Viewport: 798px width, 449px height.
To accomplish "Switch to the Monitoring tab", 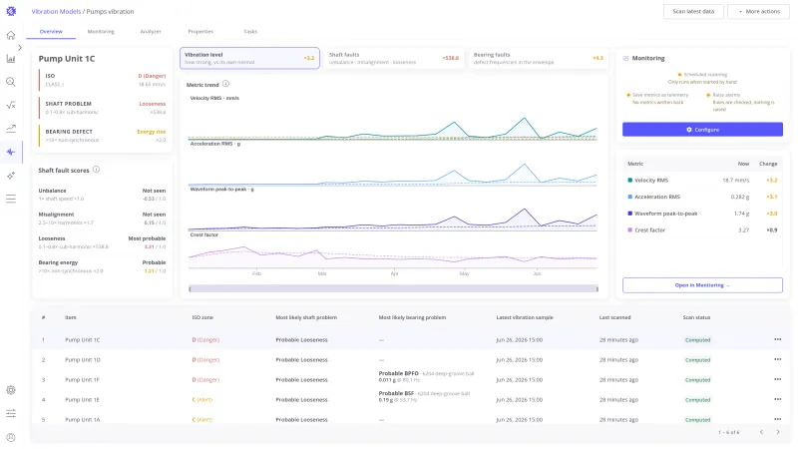I will [101, 32].
